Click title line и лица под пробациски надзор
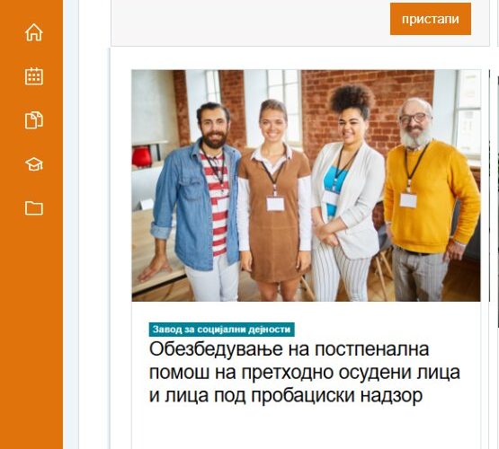 point(286,395)
